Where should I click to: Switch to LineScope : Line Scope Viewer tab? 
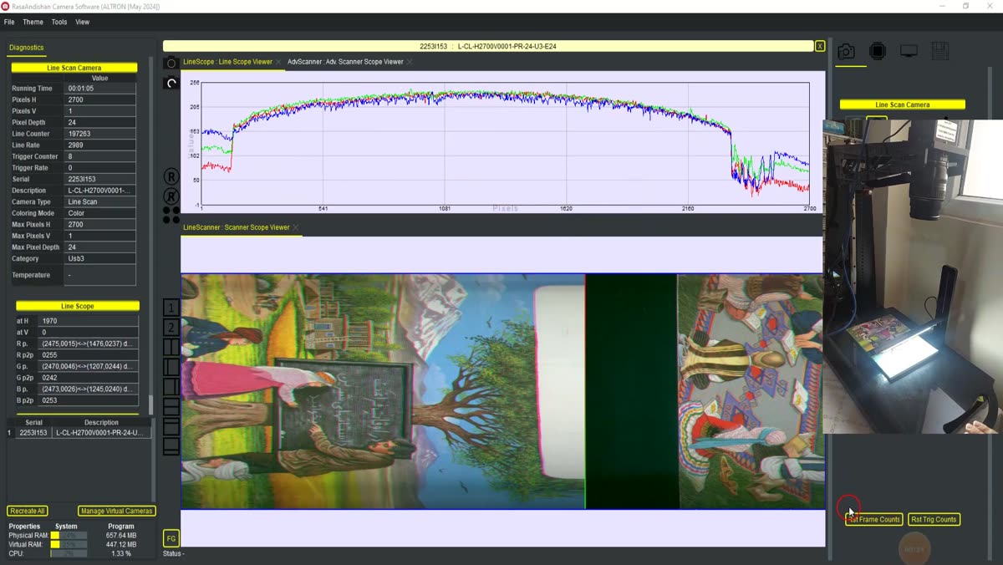pyautogui.click(x=227, y=62)
